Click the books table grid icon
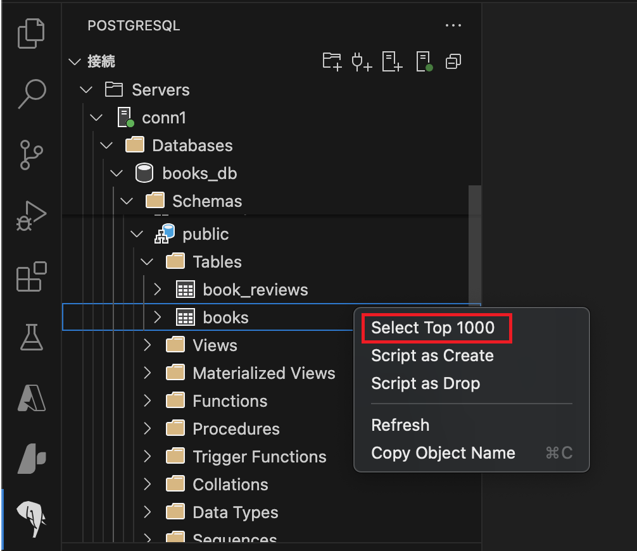This screenshot has height=551, width=637. (x=186, y=318)
